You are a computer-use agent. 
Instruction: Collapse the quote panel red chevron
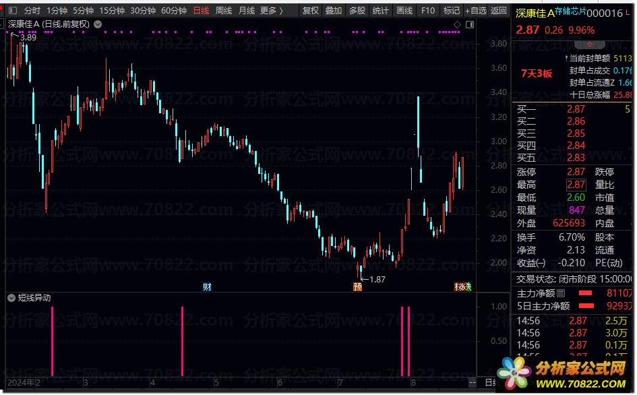click(589, 44)
